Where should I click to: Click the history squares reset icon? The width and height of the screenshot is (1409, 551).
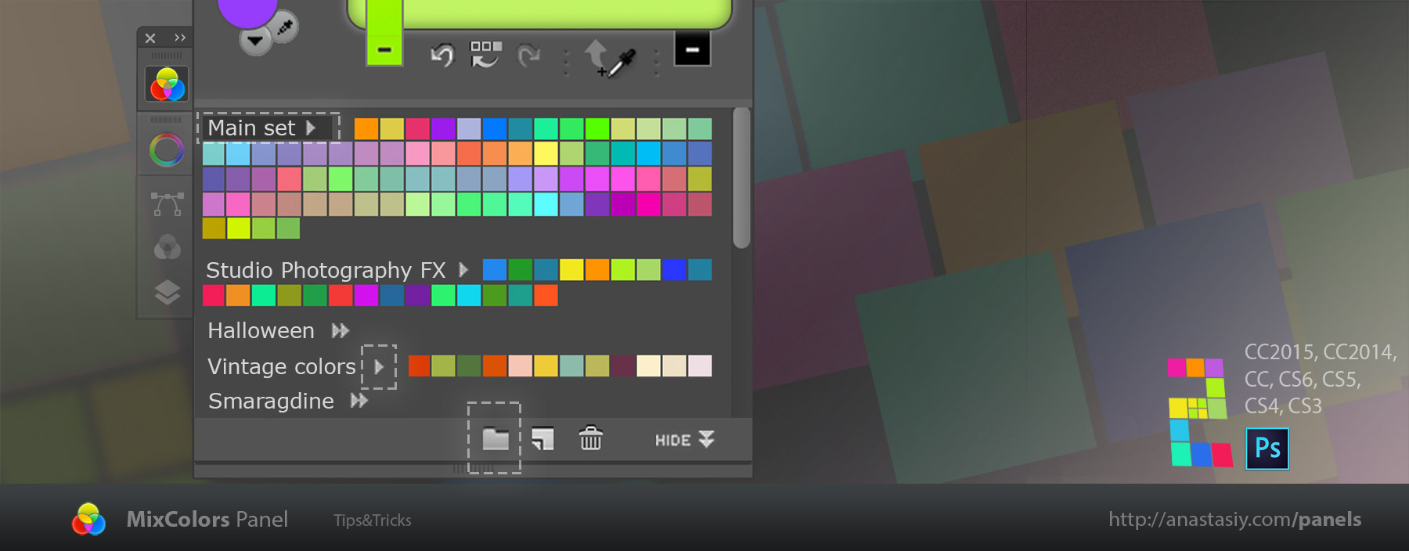point(485,54)
